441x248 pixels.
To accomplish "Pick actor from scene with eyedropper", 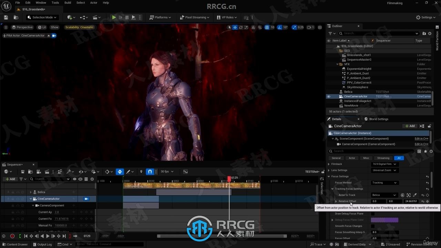I will (x=415, y=195).
